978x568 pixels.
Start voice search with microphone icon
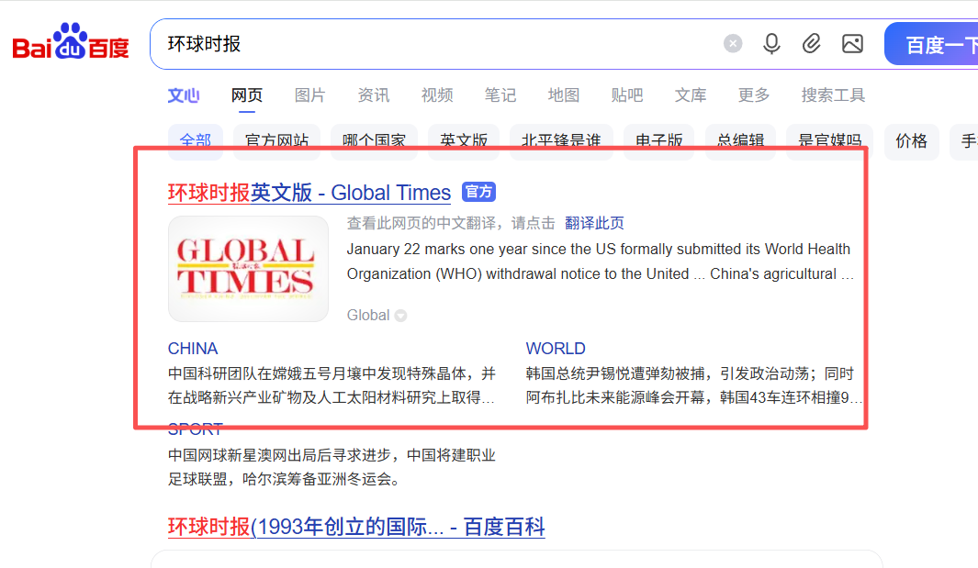771,44
